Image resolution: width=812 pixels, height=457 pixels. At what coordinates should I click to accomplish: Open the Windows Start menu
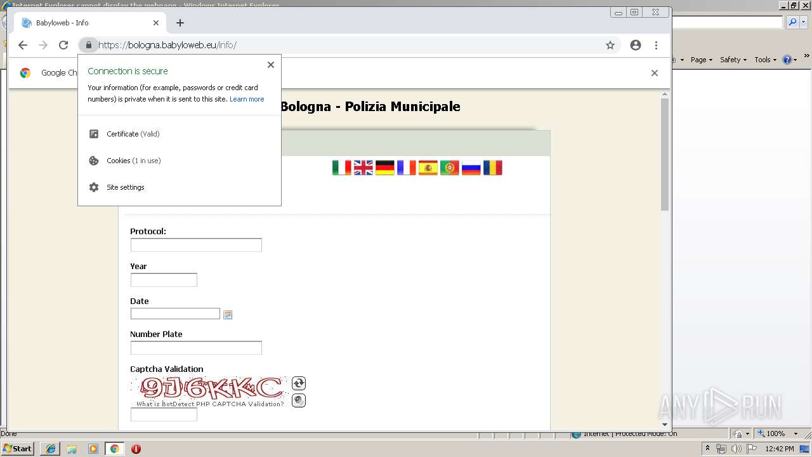(17, 449)
